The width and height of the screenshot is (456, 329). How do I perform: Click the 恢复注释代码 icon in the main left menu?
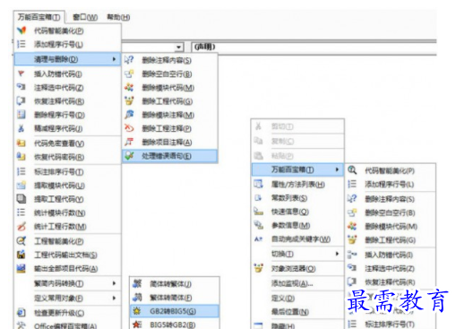tap(21, 100)
